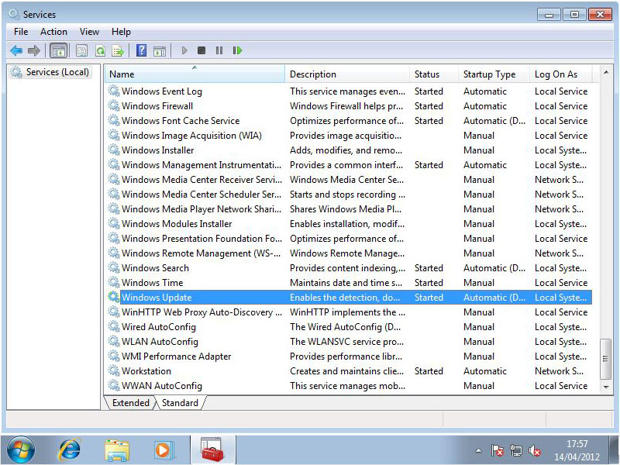Launch Internet Explorer from the taskbar
Image resolution: width=620 pixels, height=465 pixels.
click(70, 450)
